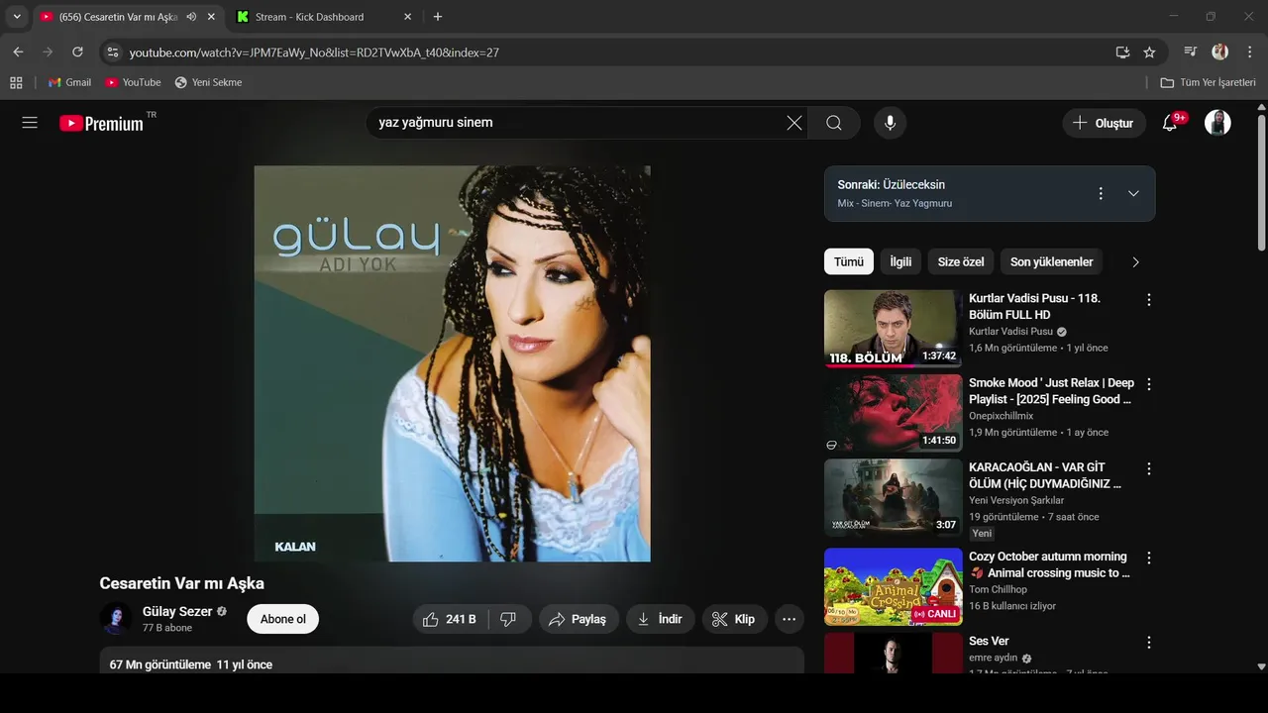
Task: Install the app via the address bar icon
Action: (x=1122, y=51)
